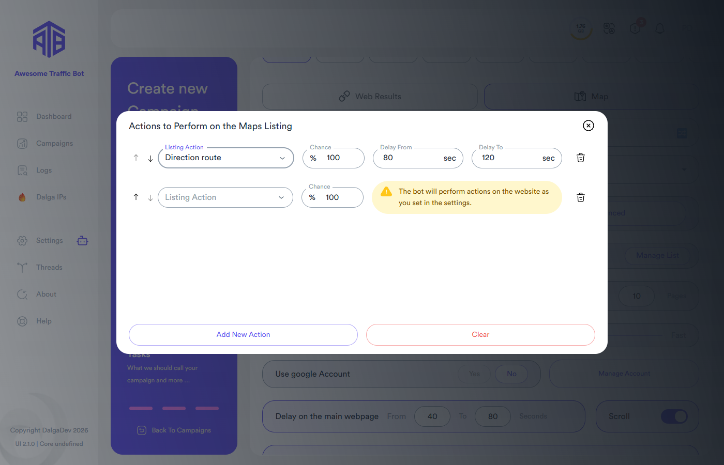
Task: Edit the Delay From seconds field
Action: coord(418,158)
